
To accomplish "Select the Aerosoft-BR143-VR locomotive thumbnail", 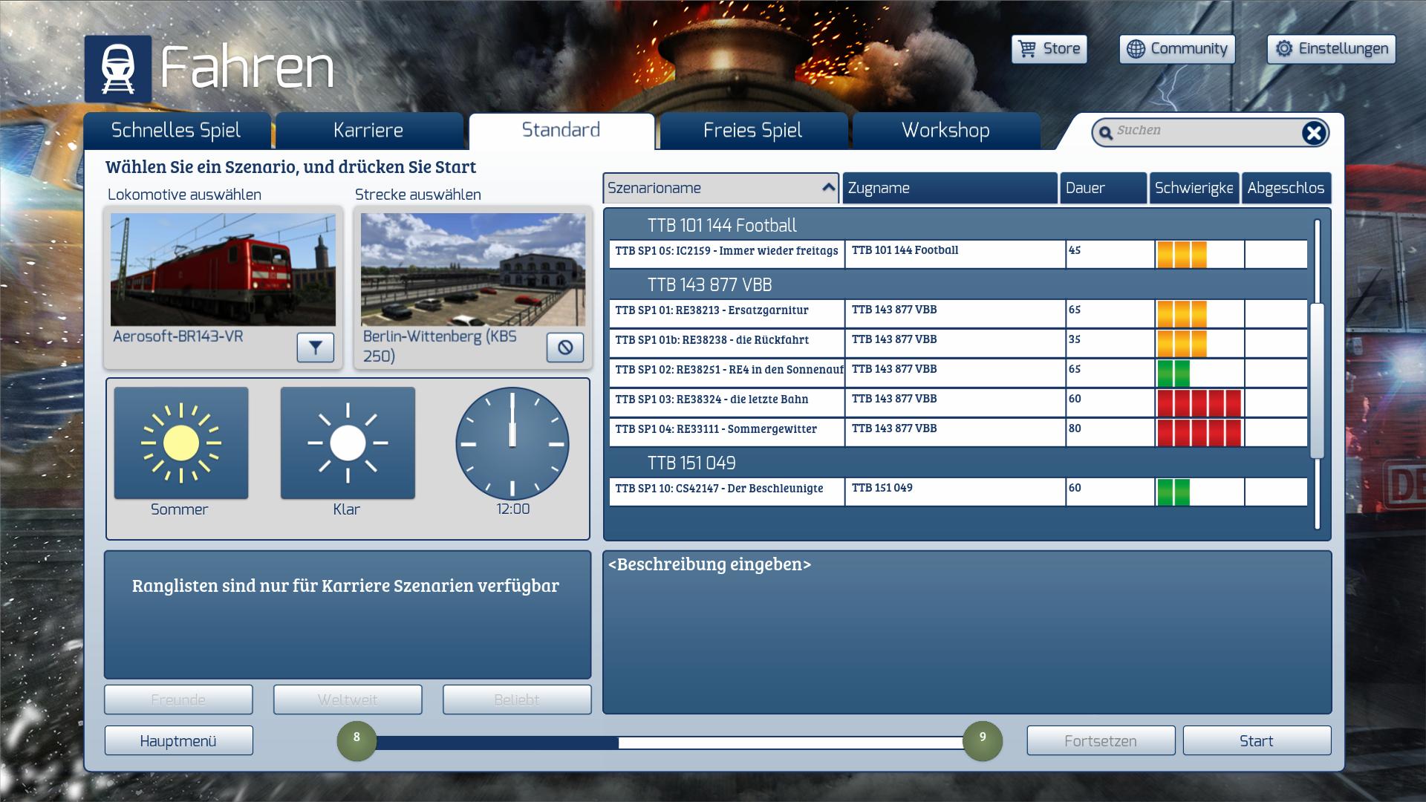I will 223,270.
